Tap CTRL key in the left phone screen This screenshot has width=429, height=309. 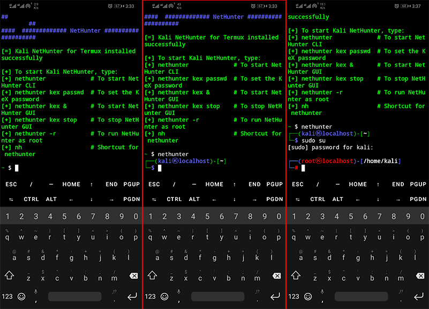coord(31,199)
